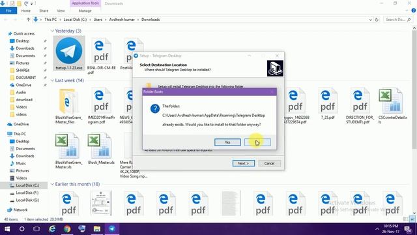Open the Share ribbon tab

coord(44,10)
